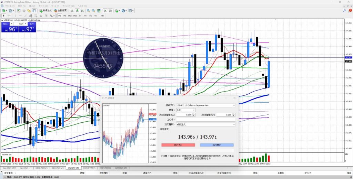
Task: Select the arrow cursor tool
Action: [x=3, y=16]
